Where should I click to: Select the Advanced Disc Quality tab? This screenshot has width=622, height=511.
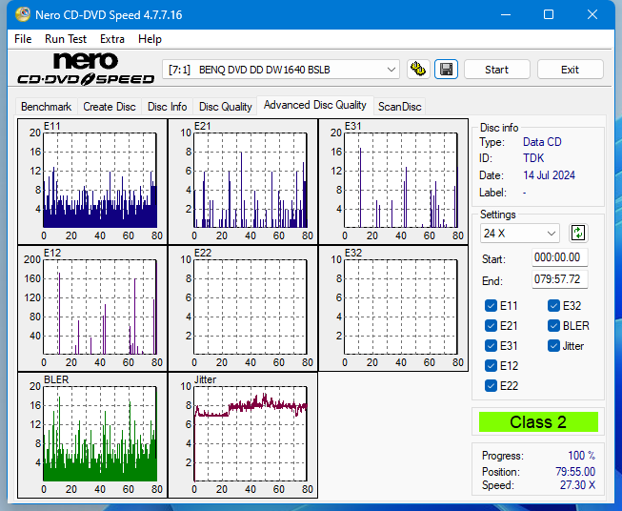(315, 105)
